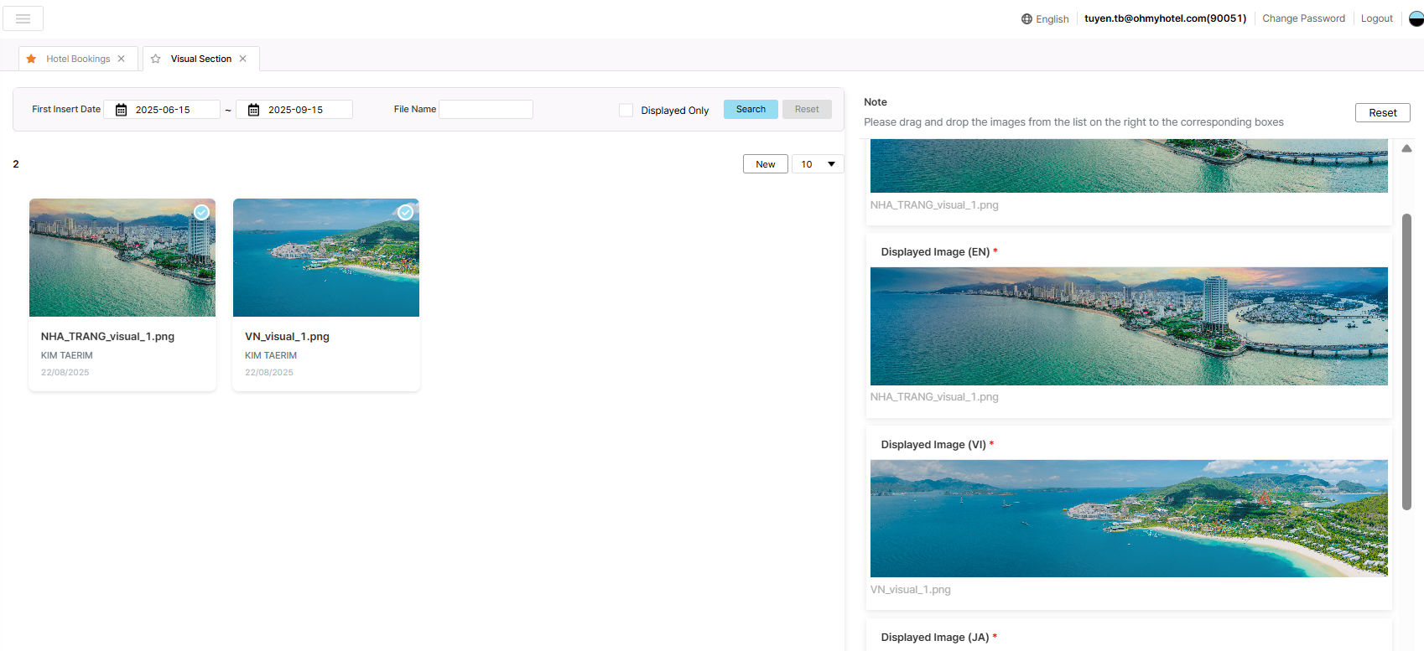Viewport: 1424px width, 651px height.
Task: Switch to the Hotel Bookings tab
Action: click(78, 59)
